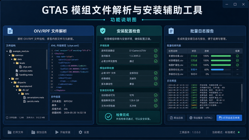Click the 128.6 GB disk space value
Image resolution: width=249 pixels, height=140 pixels.
point(134,100)
